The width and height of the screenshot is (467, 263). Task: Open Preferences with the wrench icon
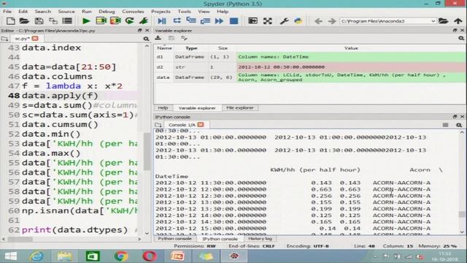point(284,21)
